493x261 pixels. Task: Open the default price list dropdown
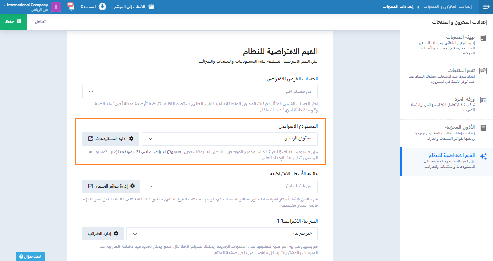pos(230,186)
